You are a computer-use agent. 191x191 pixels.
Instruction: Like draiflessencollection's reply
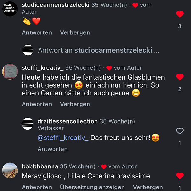point(180,131)
